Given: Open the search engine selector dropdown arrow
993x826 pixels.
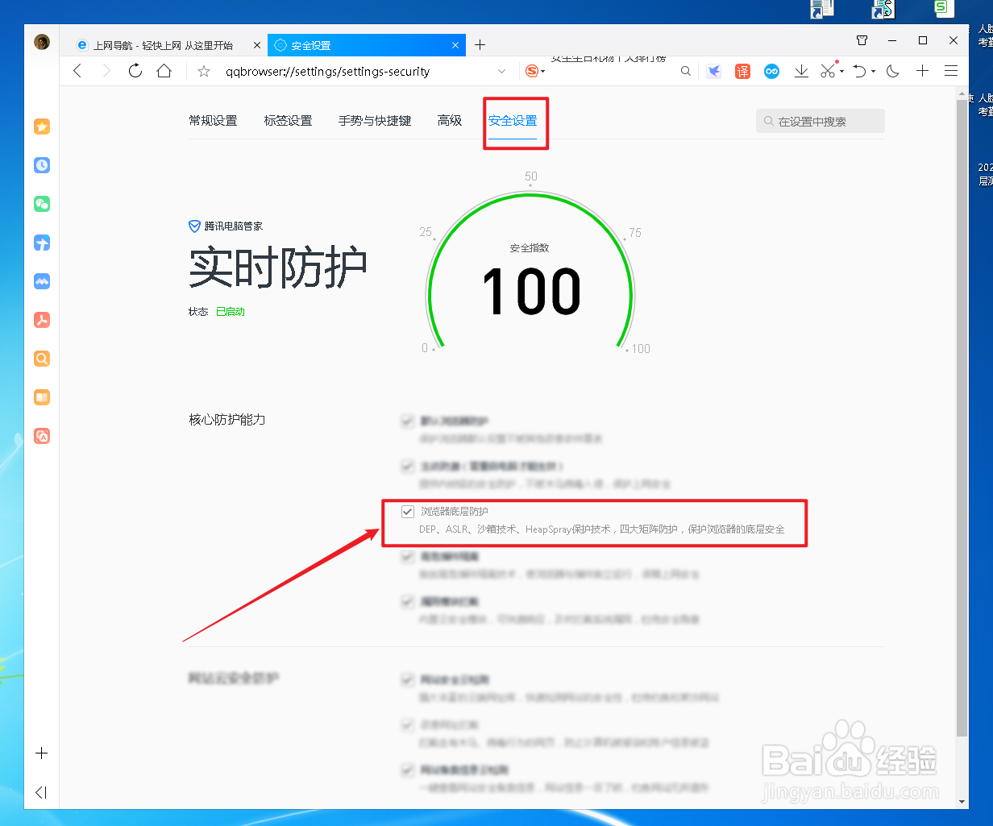Looking at the screenshot, I should (x=543, y=72).
